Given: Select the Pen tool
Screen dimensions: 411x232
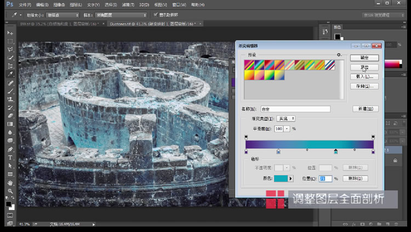Looking at the screenshot, I should pyautogui.click(x=10, y=149).
